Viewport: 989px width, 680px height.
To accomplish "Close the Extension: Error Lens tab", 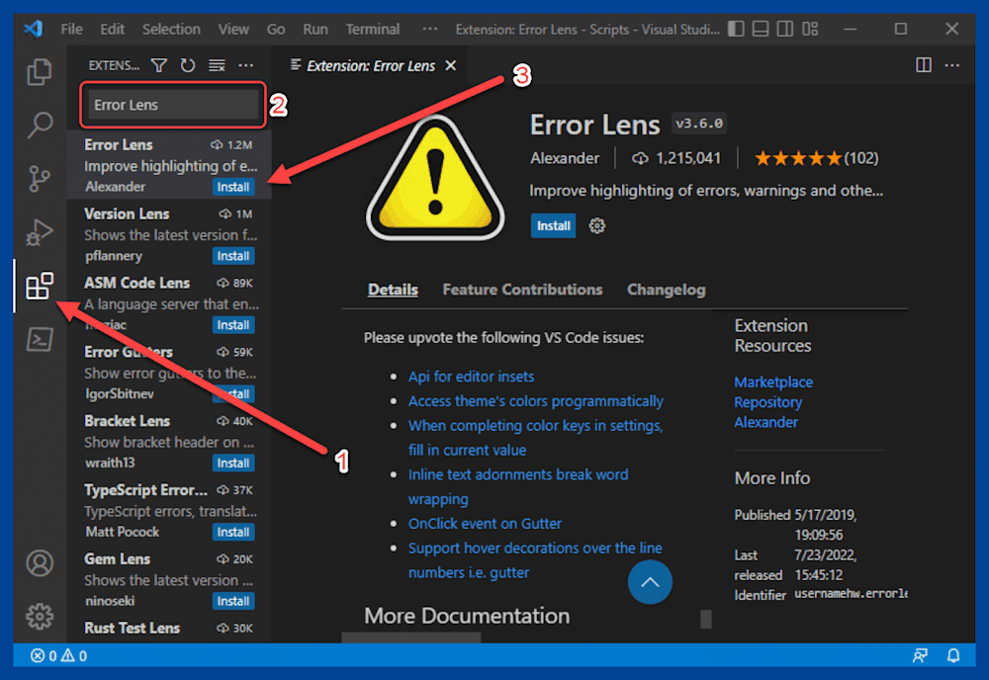I will (x=451, y=65).
